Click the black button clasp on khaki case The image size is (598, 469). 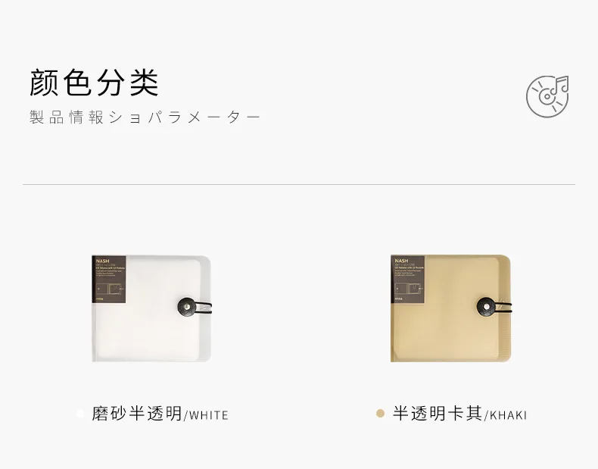(485, 306)
